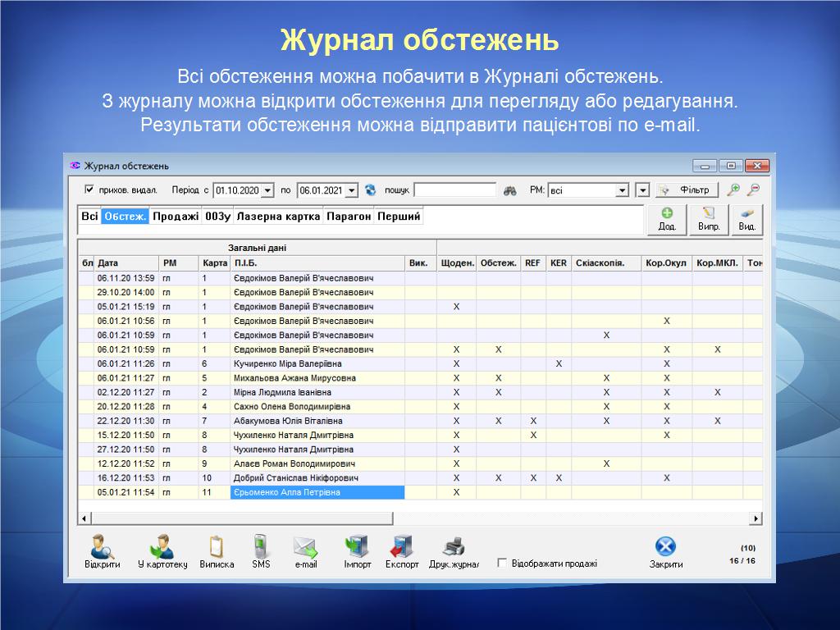Click the binoculars search icon
This screenshot has width=840, height=630.
510,190
